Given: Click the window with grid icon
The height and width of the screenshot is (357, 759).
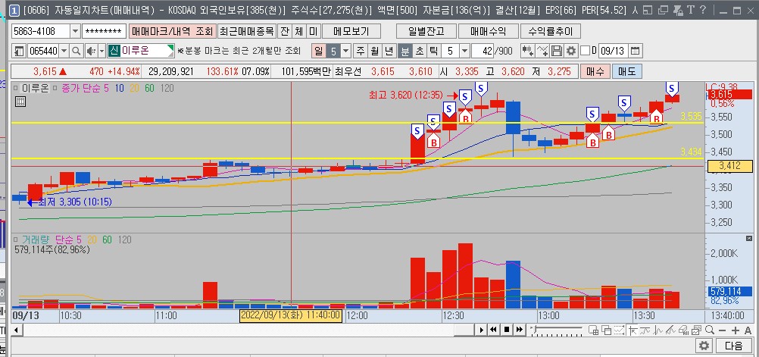Looking at the screenshot, I should coord(593,330).
